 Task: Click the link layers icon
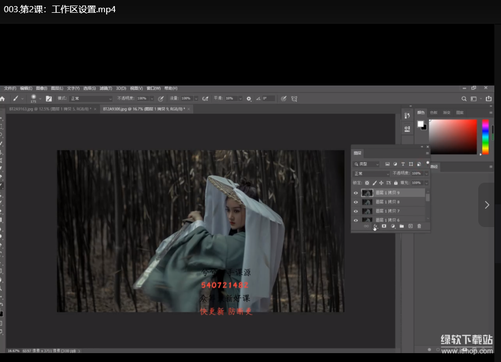coord(367,226)
